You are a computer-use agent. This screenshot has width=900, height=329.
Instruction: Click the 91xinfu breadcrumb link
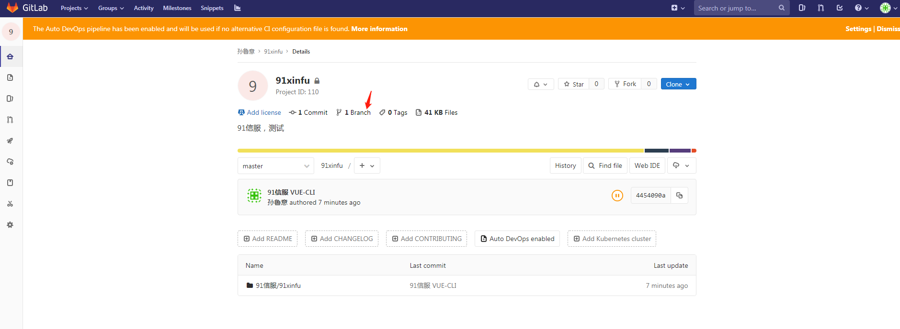tap(273, 52)
